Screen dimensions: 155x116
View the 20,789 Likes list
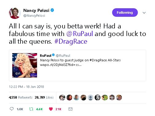pos(44,97)
